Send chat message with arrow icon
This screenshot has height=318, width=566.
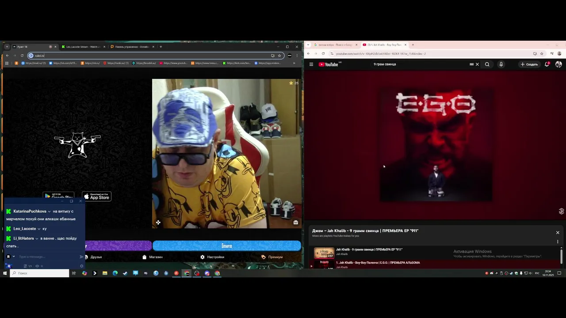[x=81, y=257]
